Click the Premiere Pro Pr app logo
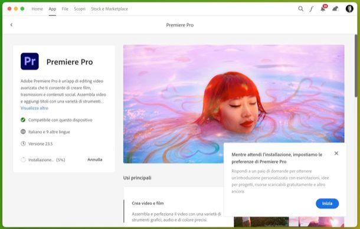 30,61
